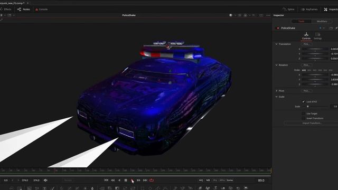Screen dimensions: 338x190
Task: Click current frame number 89.0 field
Action: (x=261, y=180)
